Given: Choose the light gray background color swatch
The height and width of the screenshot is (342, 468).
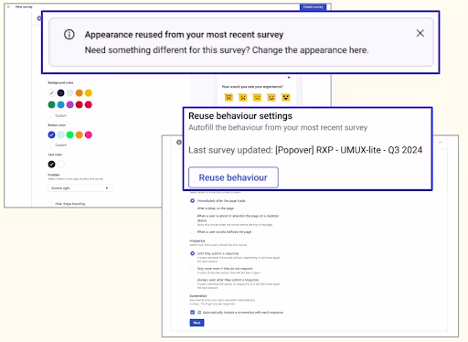Looking at the screenshot, I should pos(70,92).
